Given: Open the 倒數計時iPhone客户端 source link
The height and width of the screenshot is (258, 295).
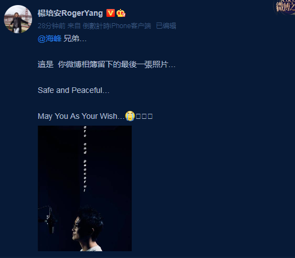Looking at the screenshot, I should pos(117,26).
